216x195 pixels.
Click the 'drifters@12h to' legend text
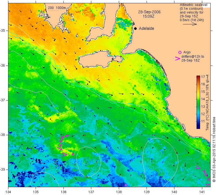point(193,57)
